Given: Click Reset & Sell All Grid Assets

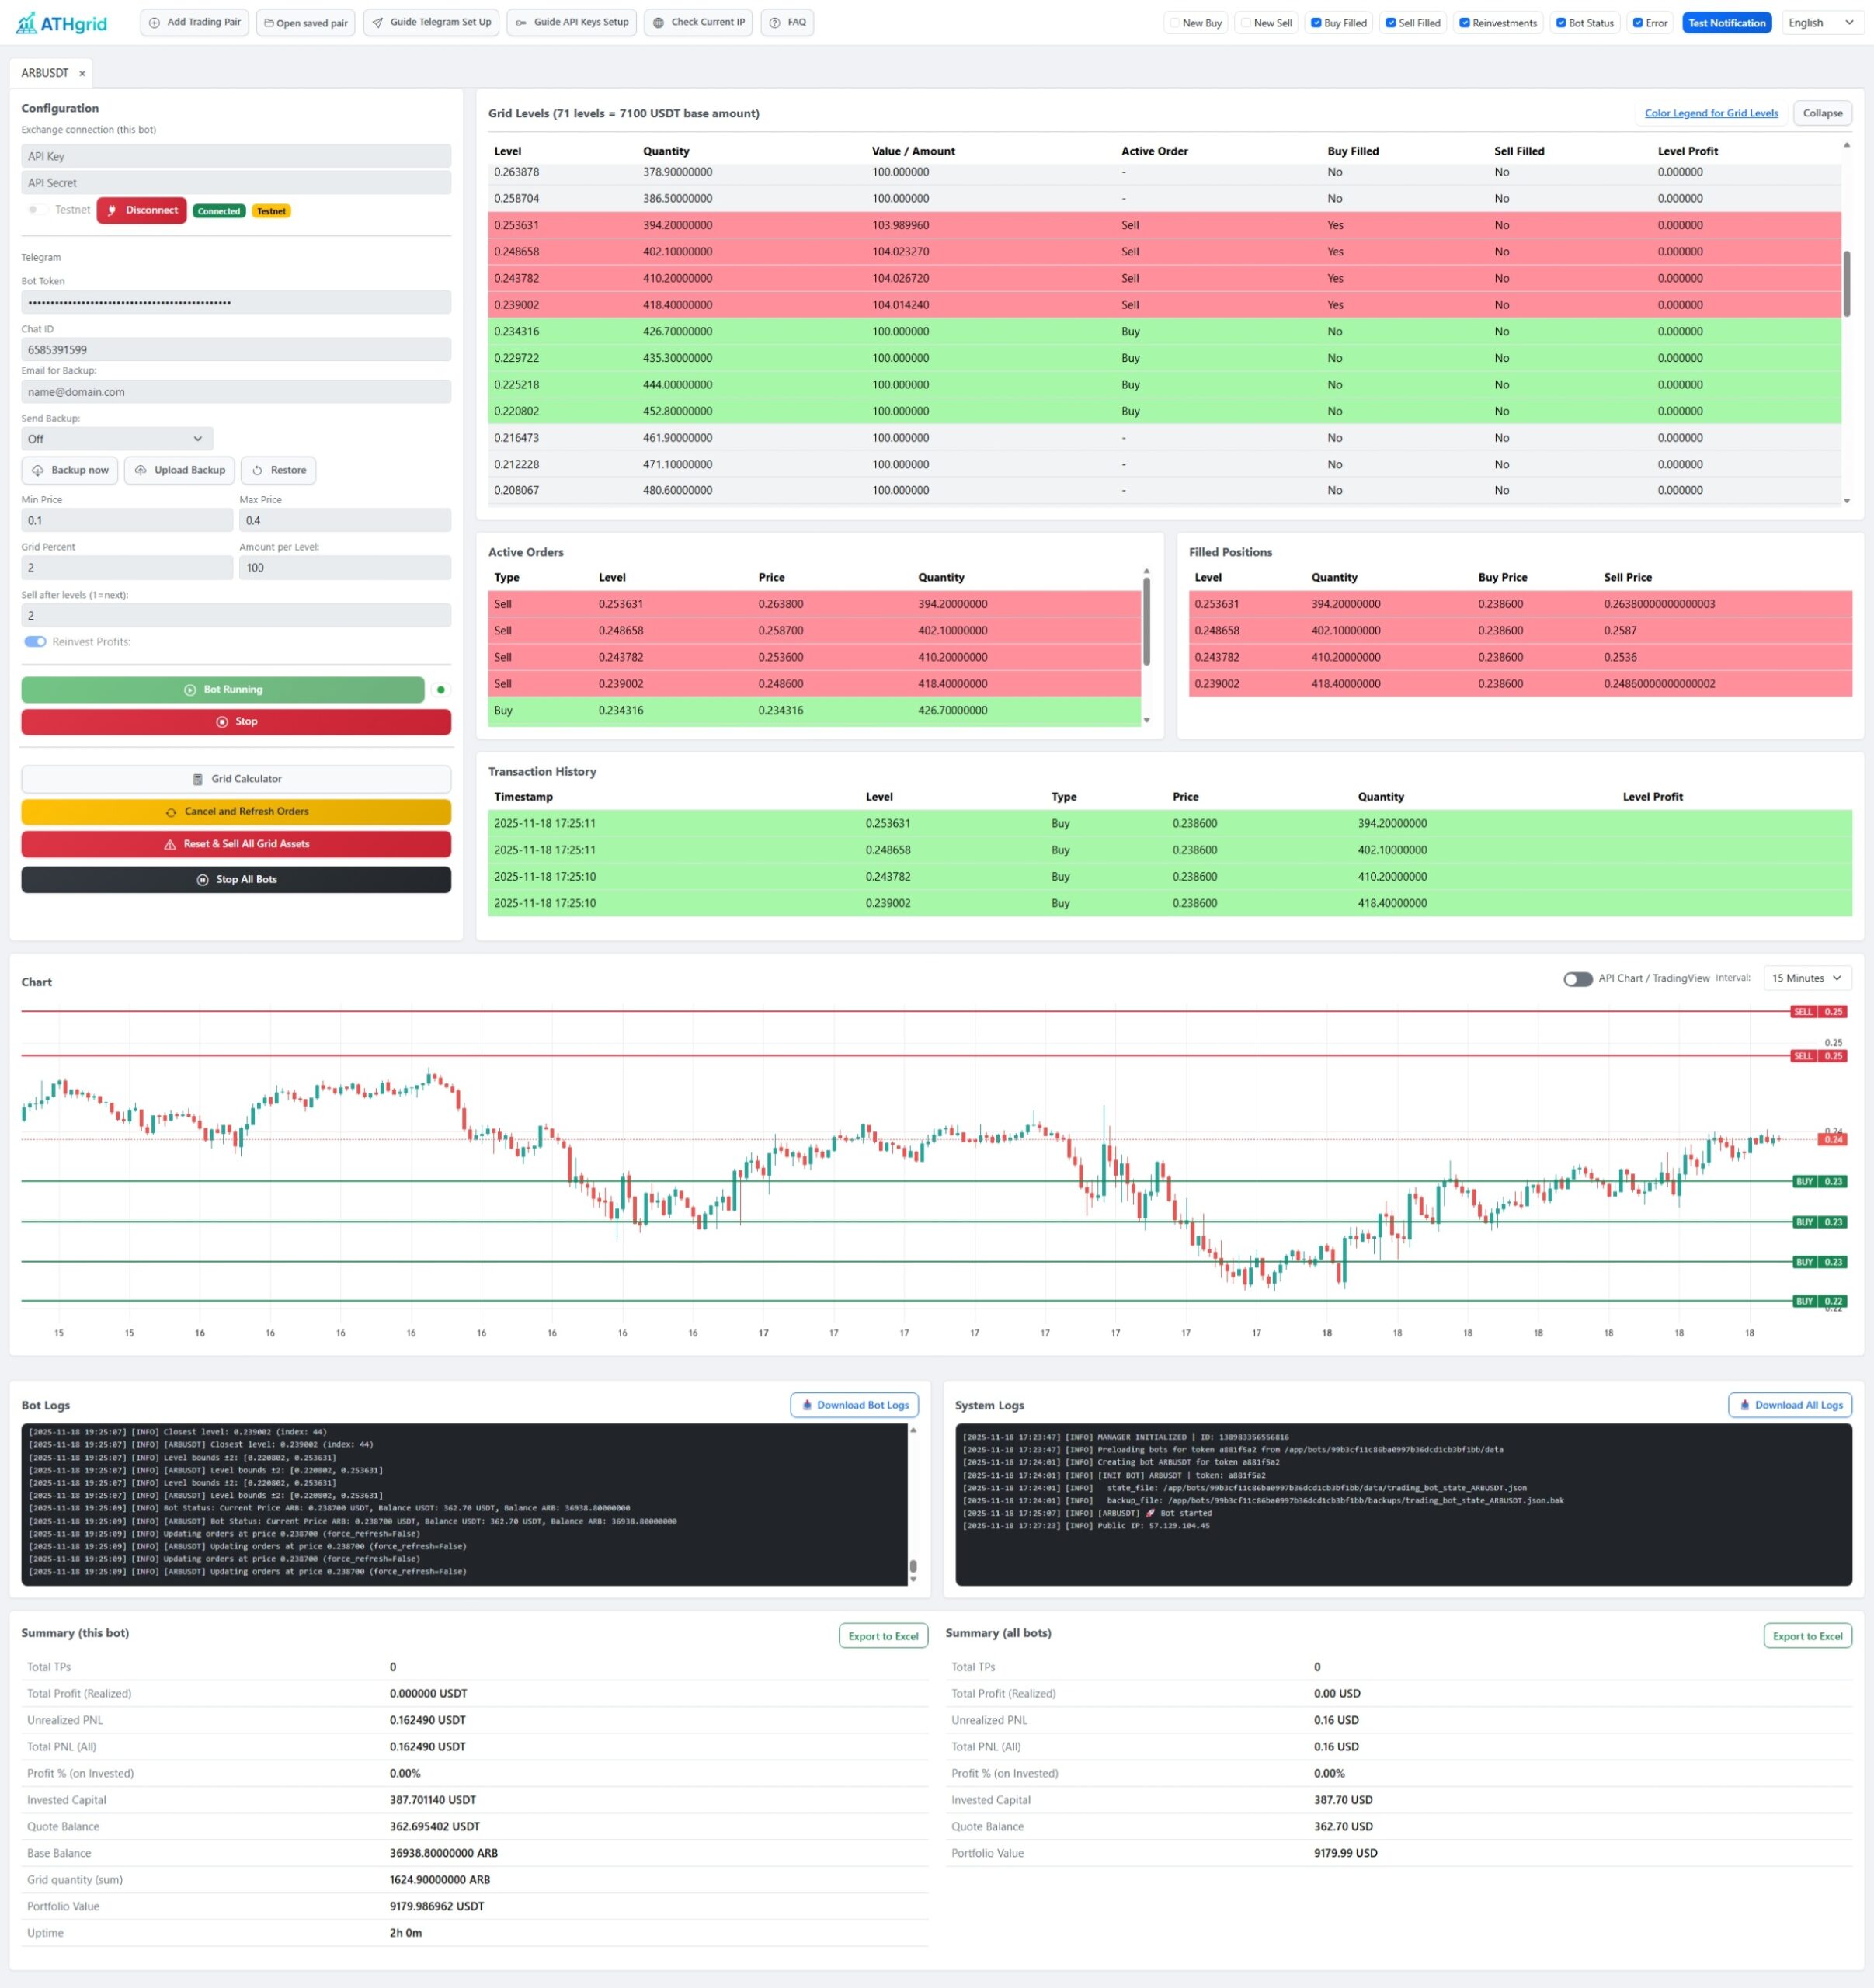Looking at the screenshot, I should pos(236,844).
